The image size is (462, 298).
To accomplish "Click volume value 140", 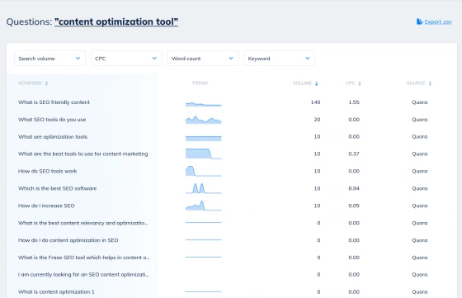I will coord(315,102).
